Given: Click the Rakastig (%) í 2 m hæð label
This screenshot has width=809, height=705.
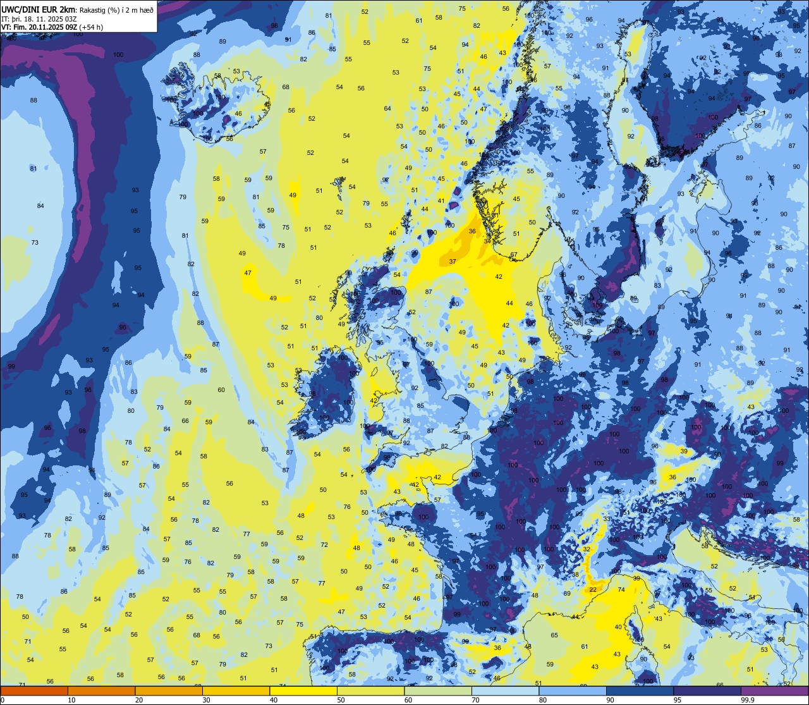Looking at the screenshot, I should click(x=116, y=9).
